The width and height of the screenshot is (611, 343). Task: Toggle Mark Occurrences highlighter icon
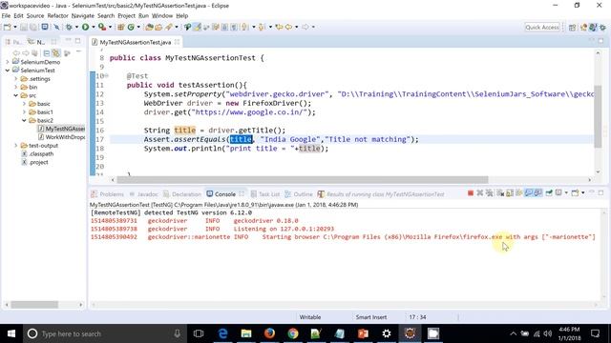198,27
